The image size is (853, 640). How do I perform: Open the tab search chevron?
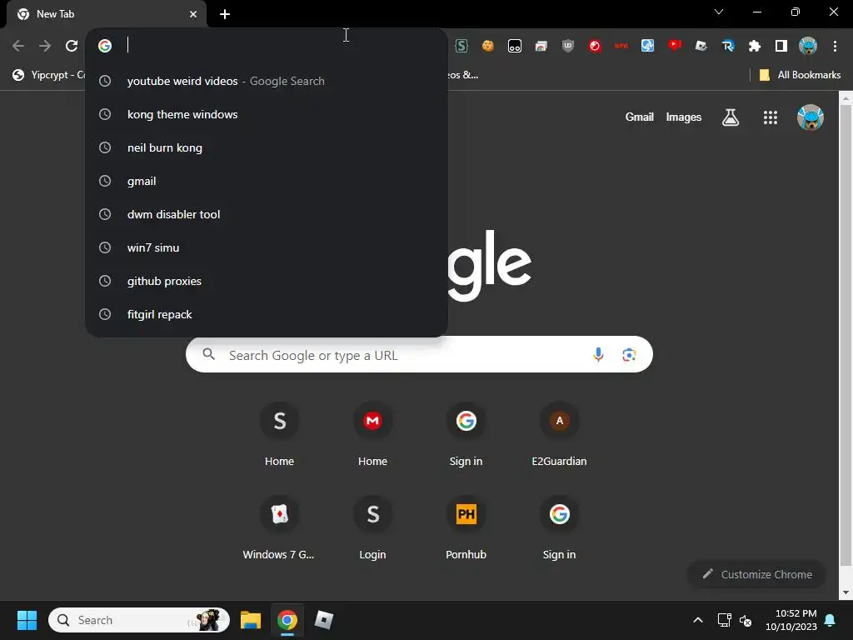click(x=719, y=12)
